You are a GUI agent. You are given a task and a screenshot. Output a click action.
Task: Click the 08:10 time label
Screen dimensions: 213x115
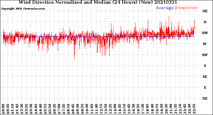68,109
